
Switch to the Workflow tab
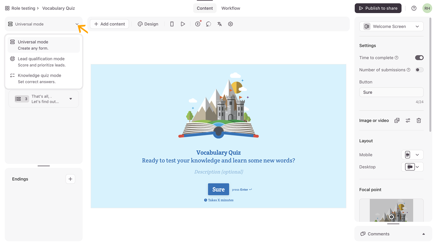231,8
